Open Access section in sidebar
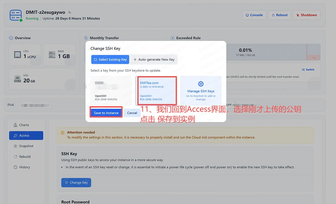The image size is (336, 204). click(x=26, y=136)
